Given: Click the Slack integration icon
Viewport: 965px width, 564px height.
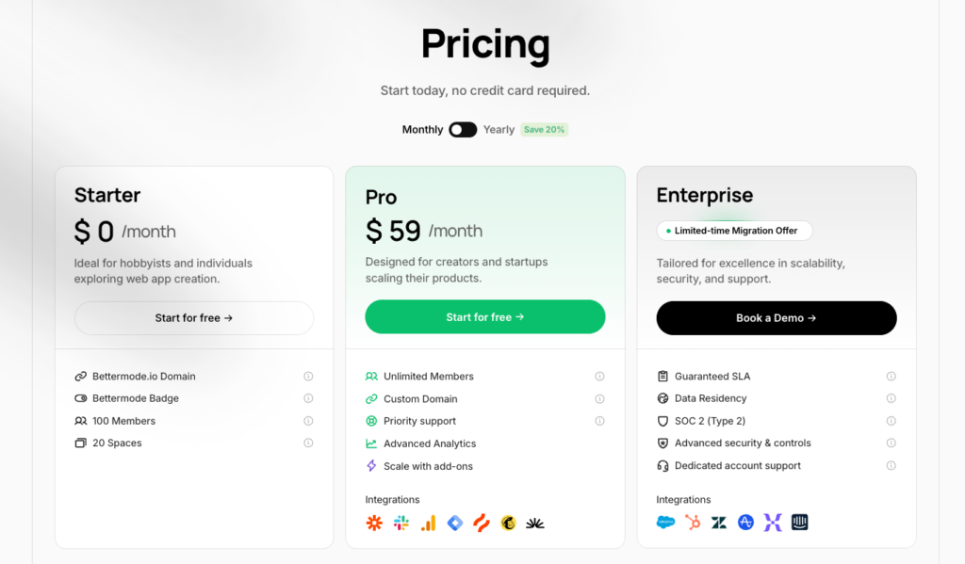Looking at the screenshot, I should coord(401,523).
